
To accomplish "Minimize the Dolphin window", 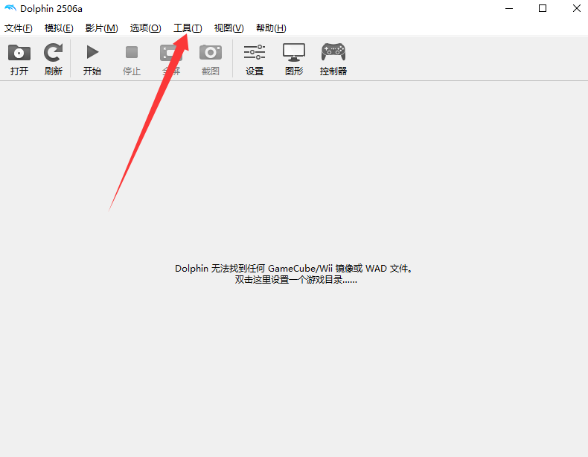I will tap(509, 8).
